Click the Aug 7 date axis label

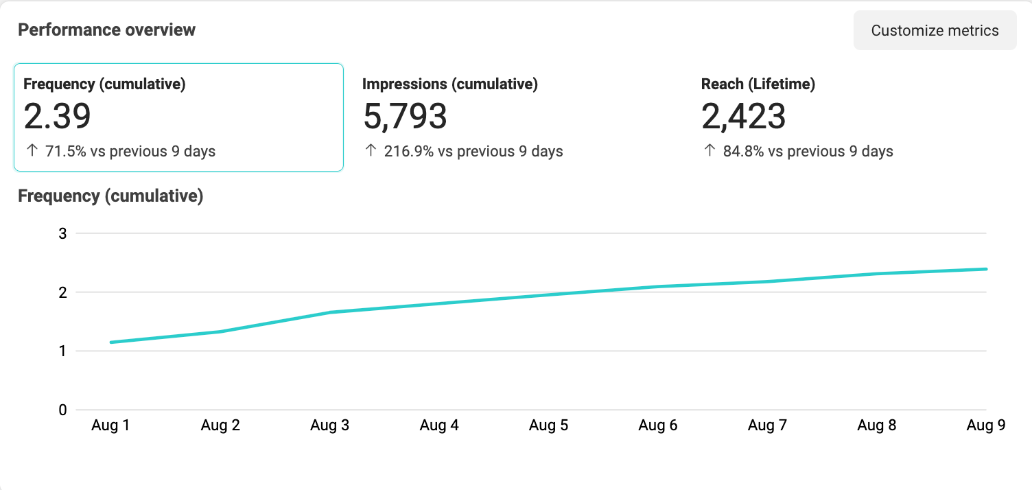[767, 425]
